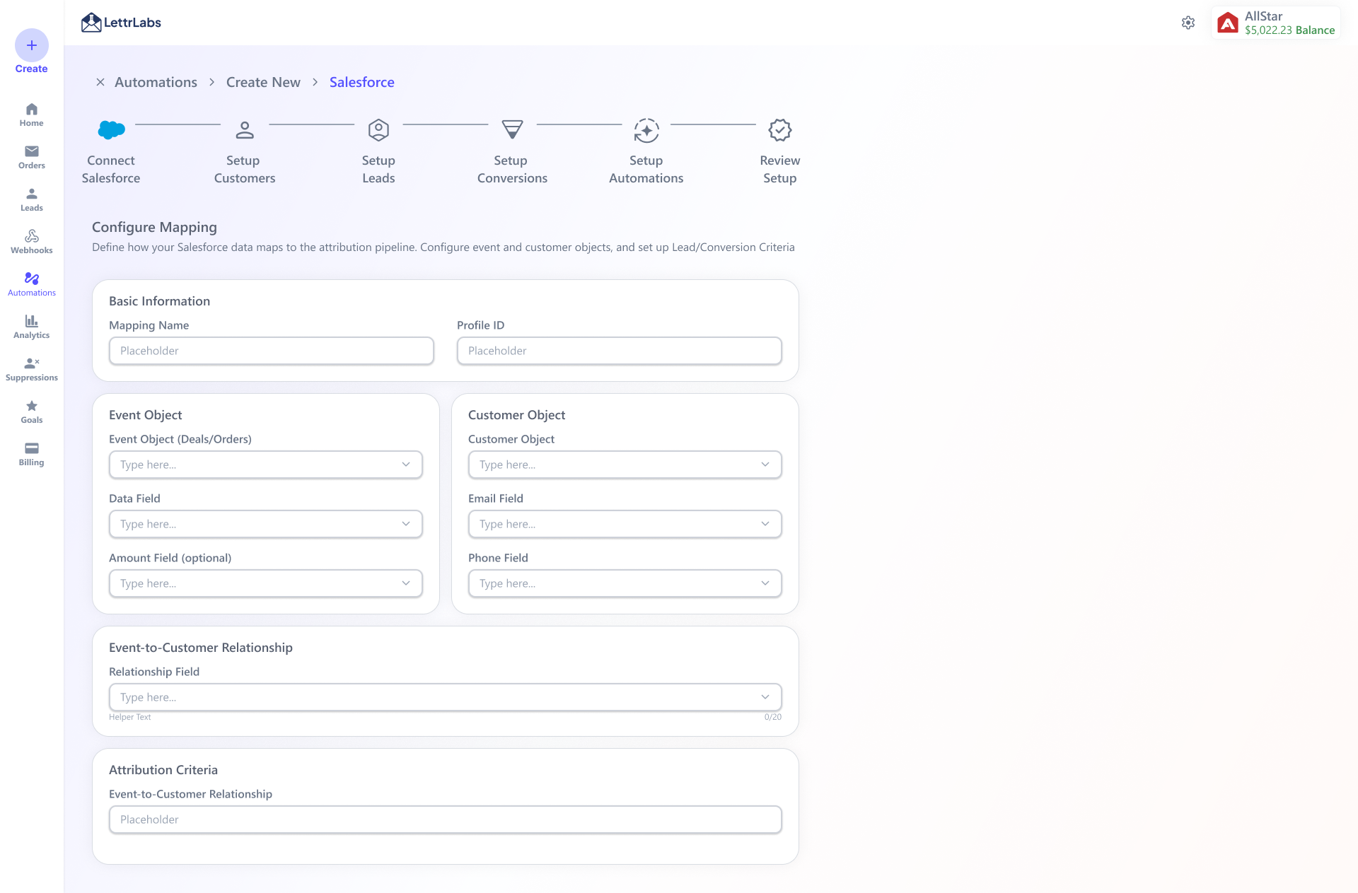Open Amount Field (optional) dropdown
The image size is (1358, 893).
tap(266, 583)
